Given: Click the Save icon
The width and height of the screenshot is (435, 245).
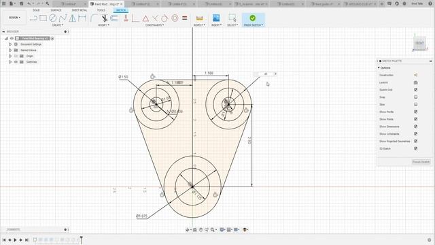Looking at the screenshot, I should [x=21, y=3].
